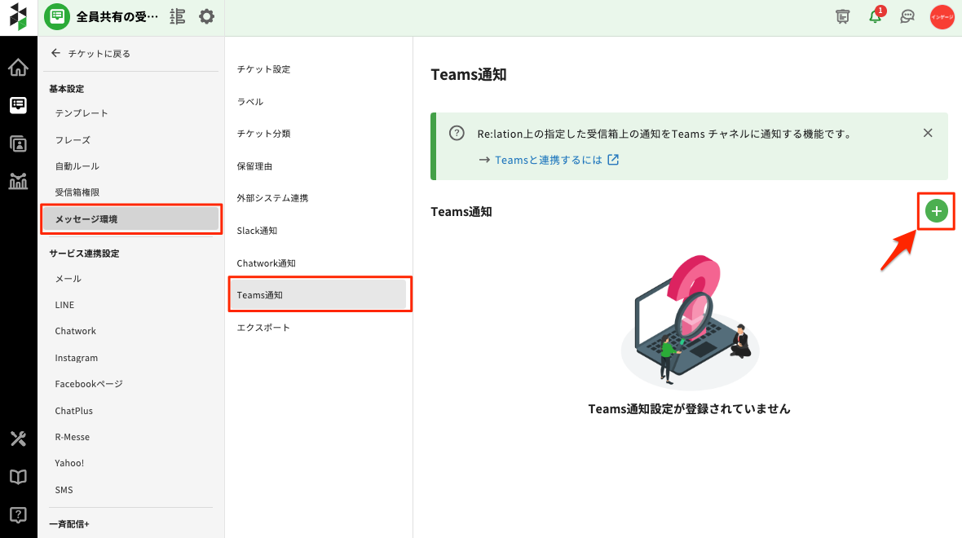Click the '一斉配信+' section heading
Screen dimensions: 962x538
(69, 524)
